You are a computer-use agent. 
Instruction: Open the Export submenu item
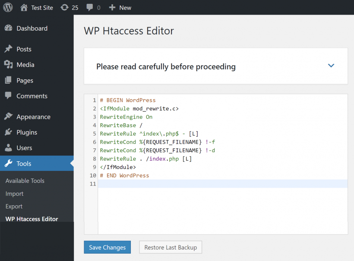coord(14,206)
